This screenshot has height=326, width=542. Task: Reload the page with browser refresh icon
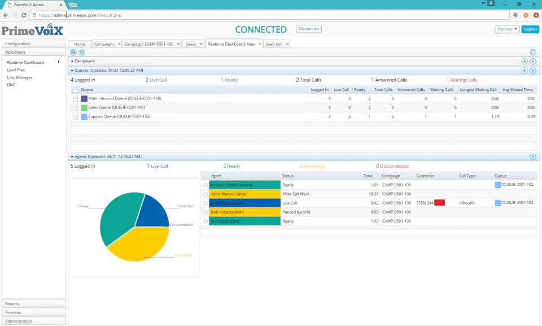click(24, 15)
